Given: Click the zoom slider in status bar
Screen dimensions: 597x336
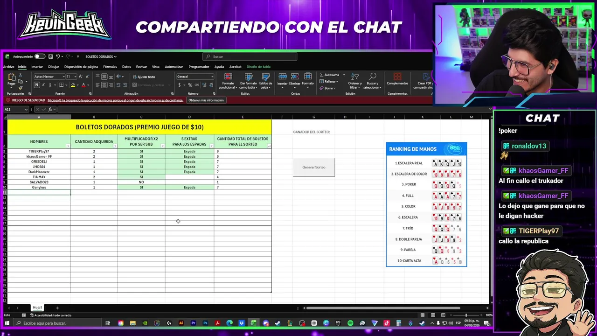Looking at the screenshot, I should [466, 315].
